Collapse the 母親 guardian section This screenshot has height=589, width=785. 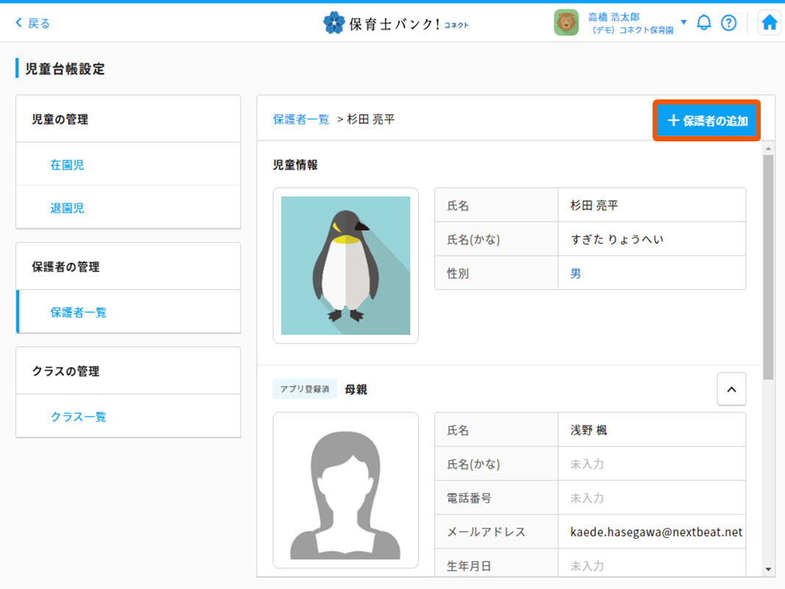pyautogui.click(x=731, y=389)
